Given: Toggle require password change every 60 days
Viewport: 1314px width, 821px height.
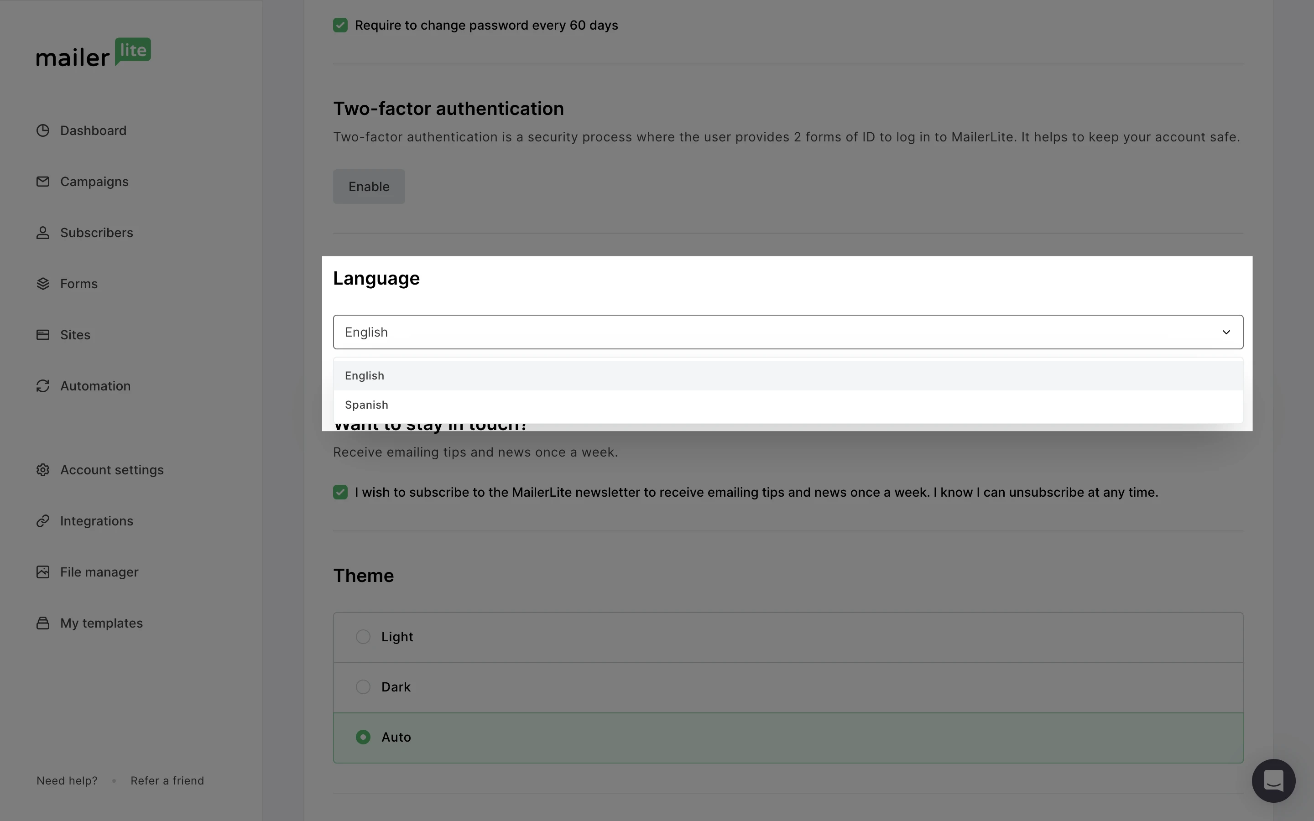Looking at the screenshot, I should coord(340,25).
